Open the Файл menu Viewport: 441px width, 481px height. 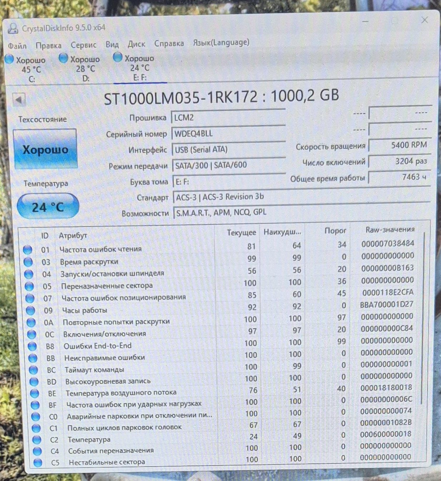click(x=17, y=46)
